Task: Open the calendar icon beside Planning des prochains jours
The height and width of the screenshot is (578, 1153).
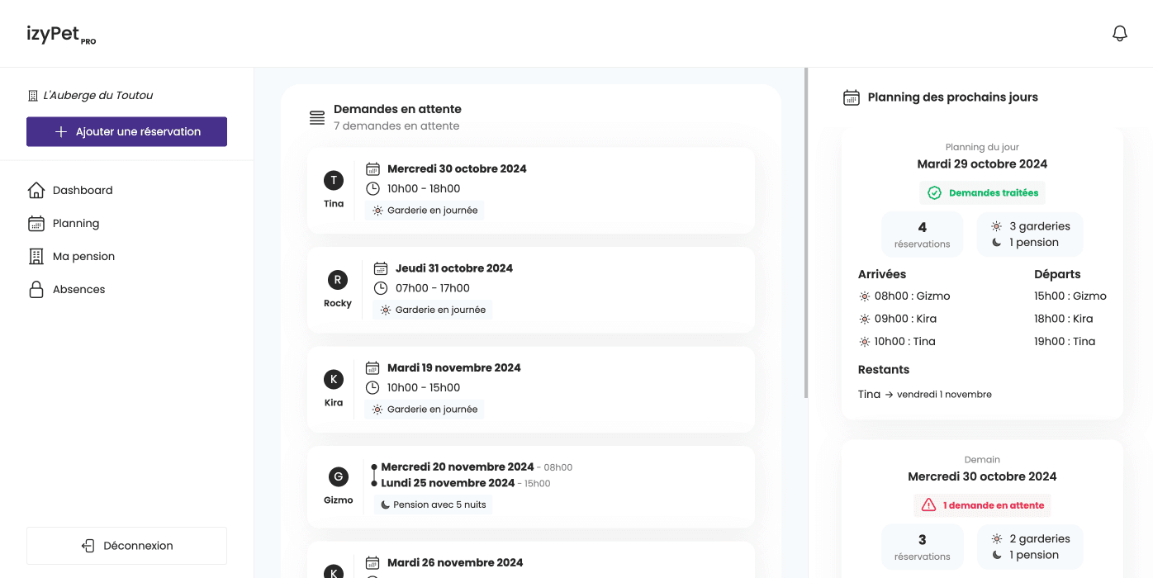Action: [x=851, y=97]
